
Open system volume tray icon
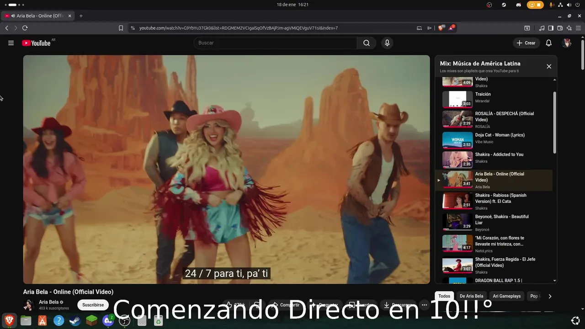(569, 5)
